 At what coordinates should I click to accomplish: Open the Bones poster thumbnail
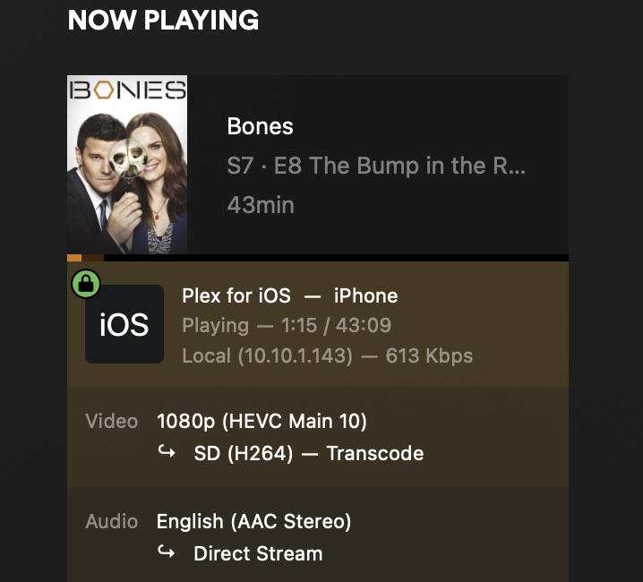(127, 165)
